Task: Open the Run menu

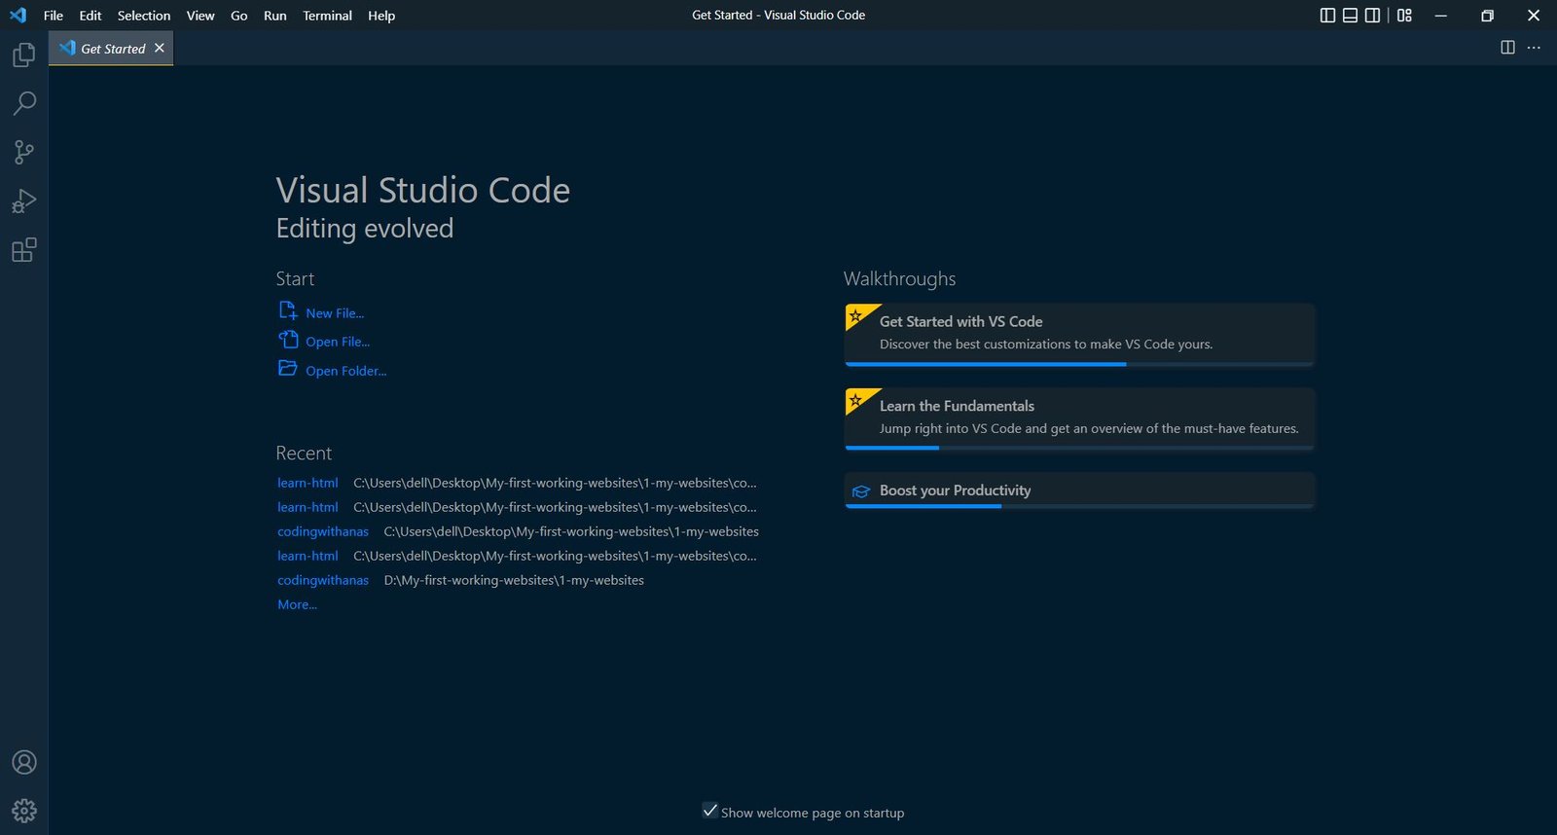Action: click(275, 16)
